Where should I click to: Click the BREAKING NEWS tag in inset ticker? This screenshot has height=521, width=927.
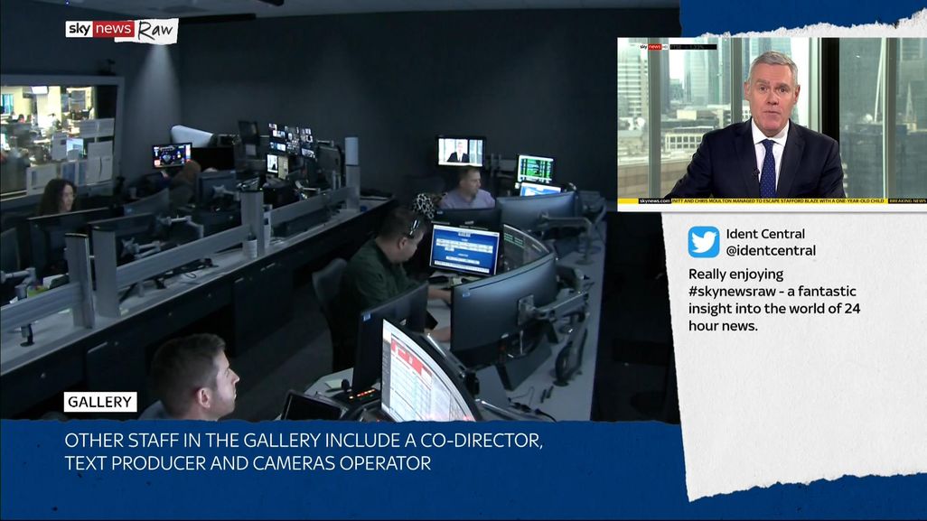906,200
